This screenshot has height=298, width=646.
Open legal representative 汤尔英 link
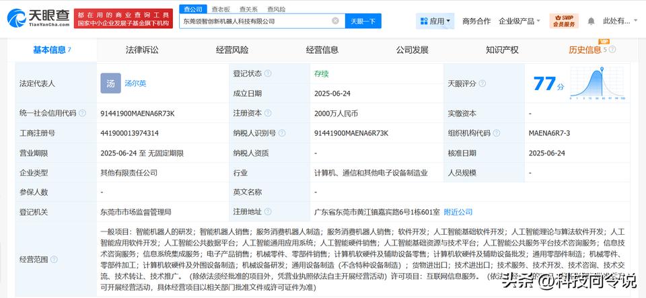[135, 83]
